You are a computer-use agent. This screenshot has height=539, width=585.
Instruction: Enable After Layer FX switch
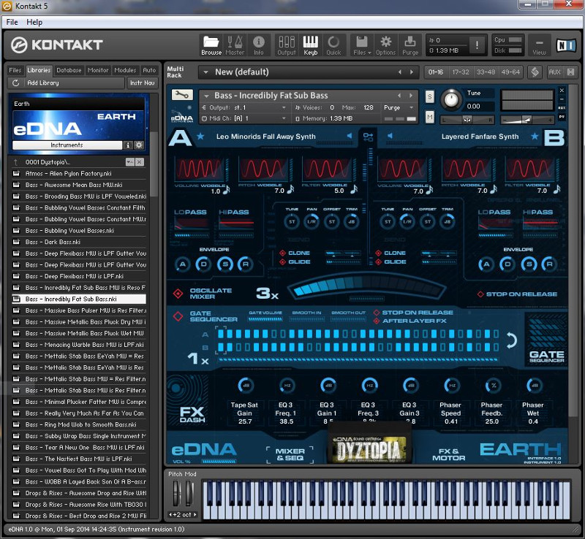tap(377, 321)
